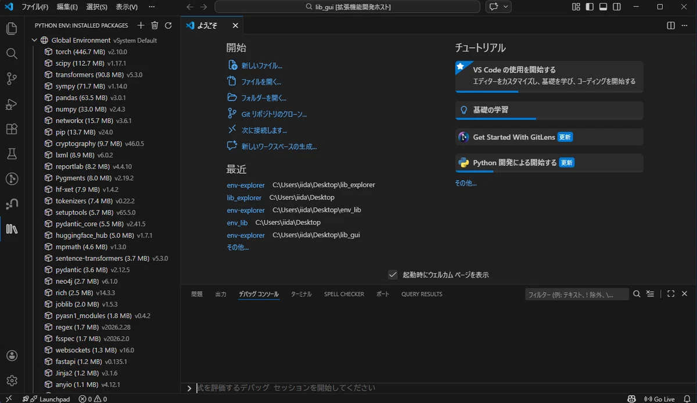Switch to the ターミナル panel tab
The width and height of the screenshot is (697, 403).
click(301, 294)
